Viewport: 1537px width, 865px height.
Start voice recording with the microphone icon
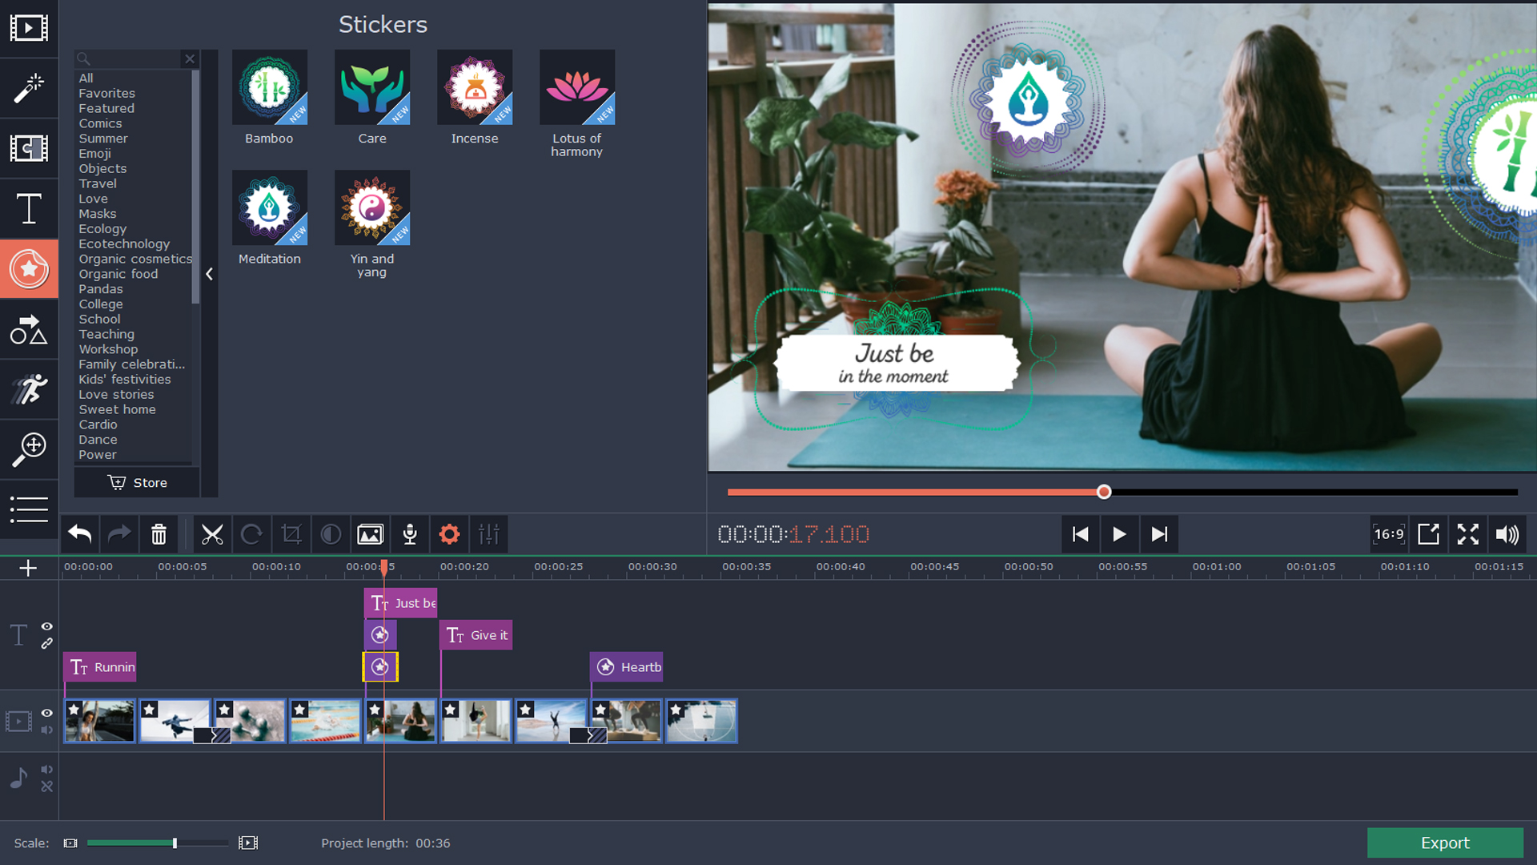coord(409,534)
